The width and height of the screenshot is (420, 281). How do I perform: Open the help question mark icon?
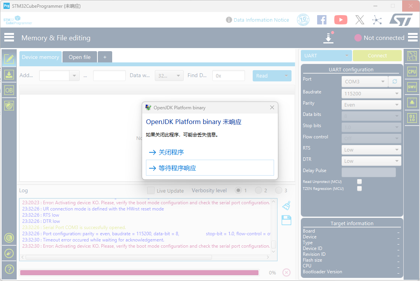9,269
